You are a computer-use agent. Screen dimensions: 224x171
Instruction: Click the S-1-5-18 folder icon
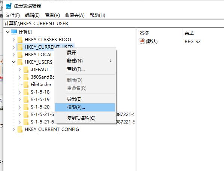click(x=26, y=92)
